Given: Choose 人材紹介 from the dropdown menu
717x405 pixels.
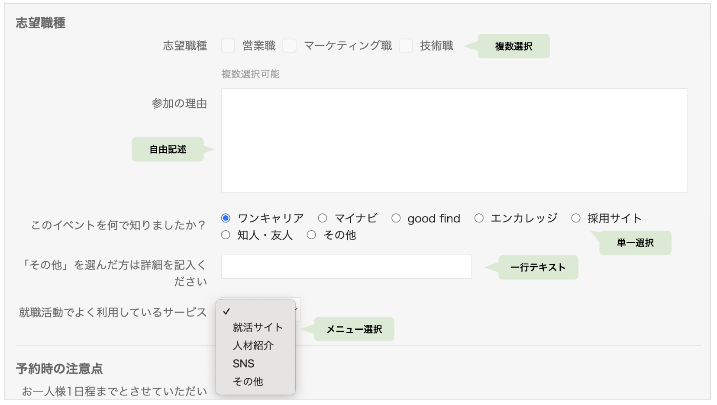Looking at the screenshot, I should point(253,346).
